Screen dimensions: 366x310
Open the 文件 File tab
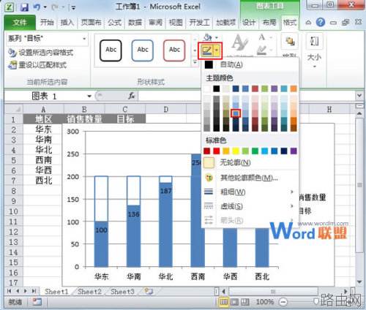click(20, 23)
